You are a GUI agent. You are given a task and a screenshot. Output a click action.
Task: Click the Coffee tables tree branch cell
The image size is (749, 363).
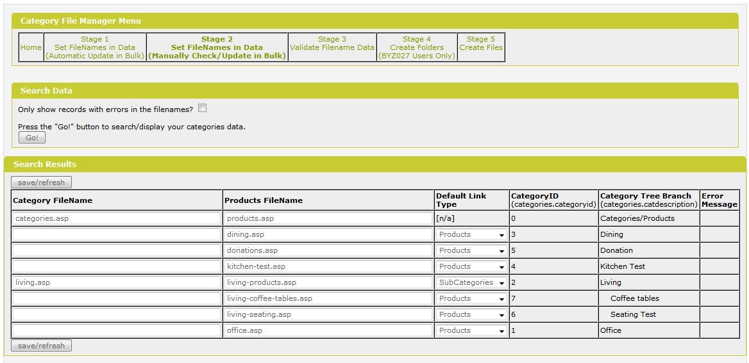pyautogui.click(x=649, y=298)
